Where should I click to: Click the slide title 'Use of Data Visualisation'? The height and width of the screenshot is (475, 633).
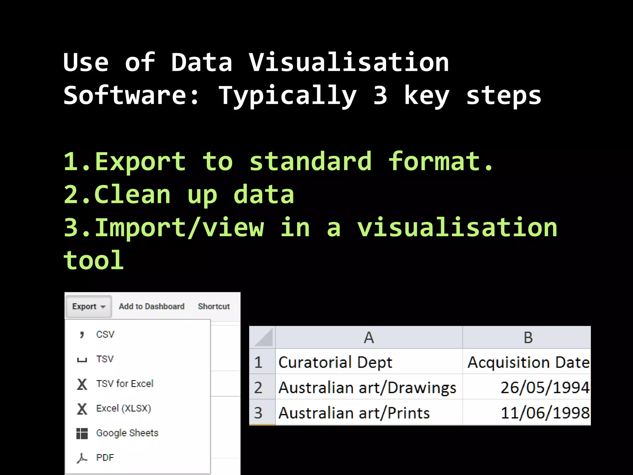[256, 62]
